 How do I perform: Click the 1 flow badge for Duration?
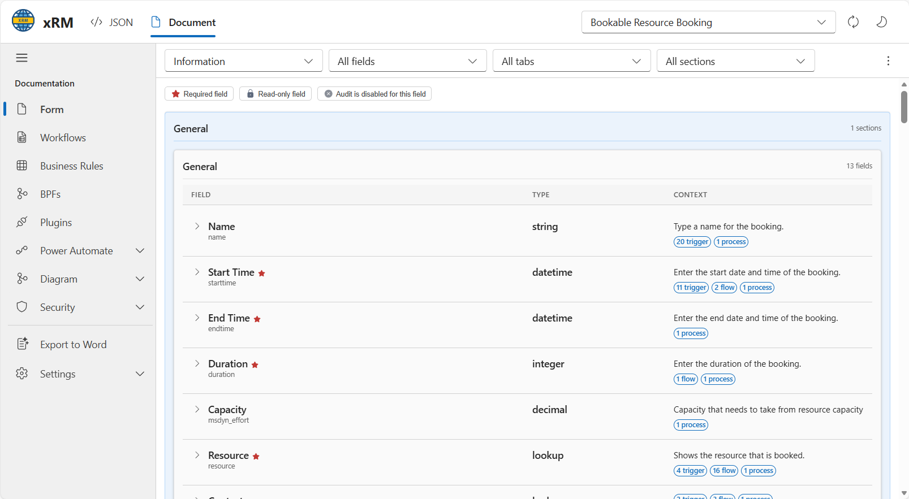[686, 379]
